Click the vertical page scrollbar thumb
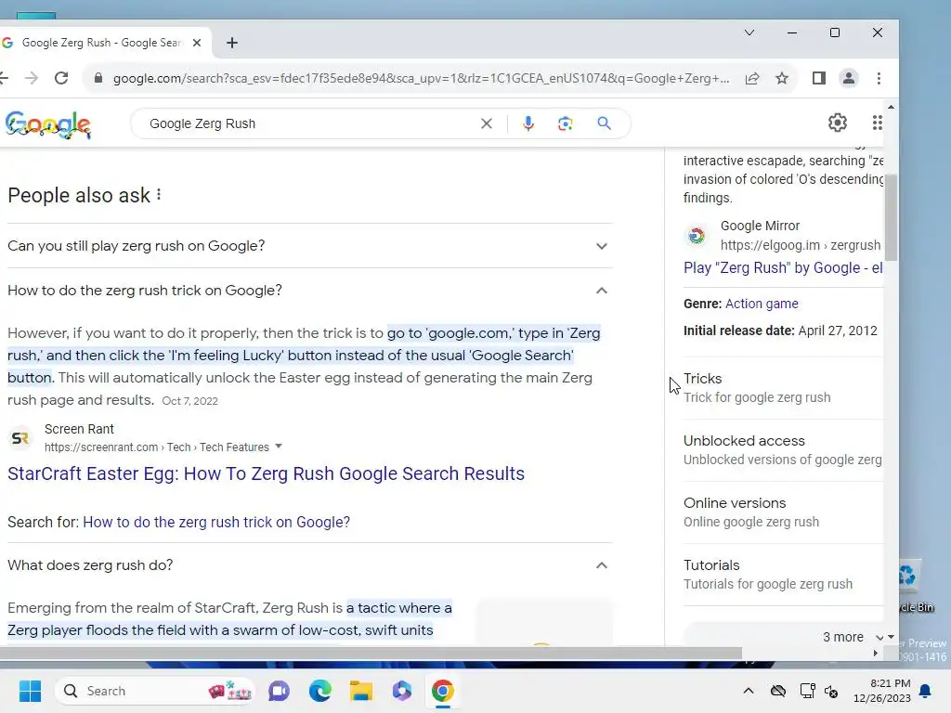The height and width of the screenshot is (713, 951). point(891,217)
